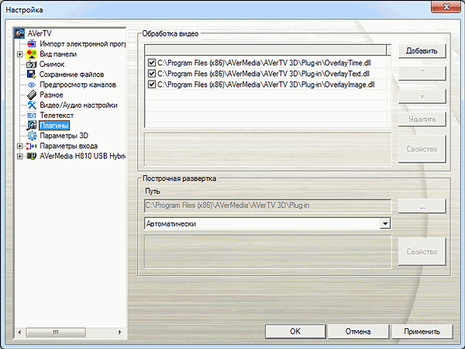This screenshot has height=349, width=465.
Task: Uncheck the OverlayText.dll plugin checkbox
Action: point(152,74)
